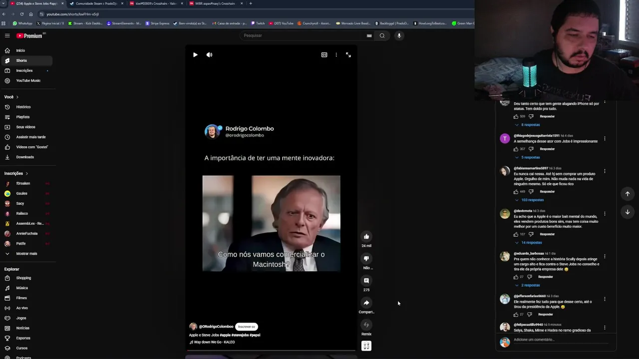Open Jogos under Explorar
This screenshot has width=639, height=359.
point(26,318)
